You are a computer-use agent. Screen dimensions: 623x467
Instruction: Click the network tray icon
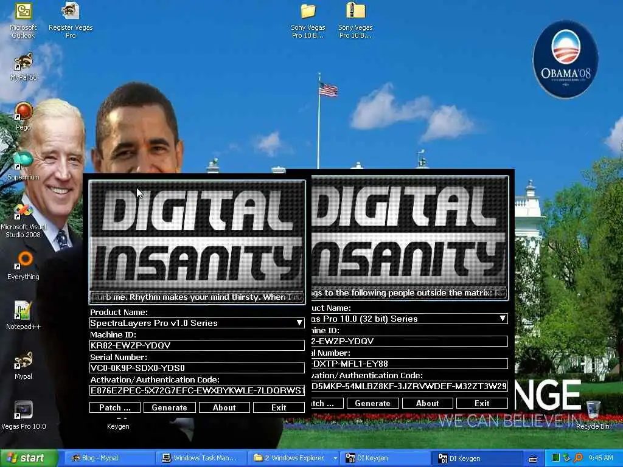567,458
